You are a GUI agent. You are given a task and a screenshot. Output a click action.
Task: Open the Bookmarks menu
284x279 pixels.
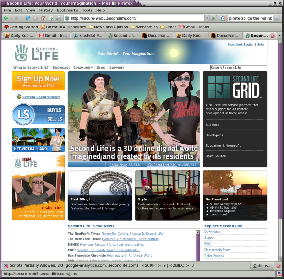coord(67,10)
